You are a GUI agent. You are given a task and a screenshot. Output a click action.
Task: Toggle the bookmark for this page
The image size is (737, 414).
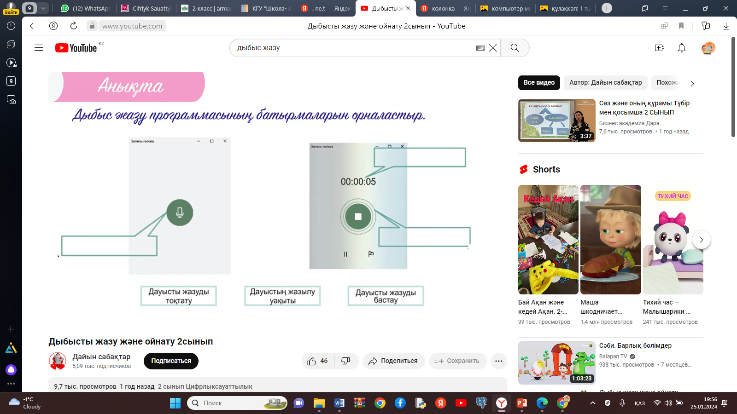(x=681, y=26)
